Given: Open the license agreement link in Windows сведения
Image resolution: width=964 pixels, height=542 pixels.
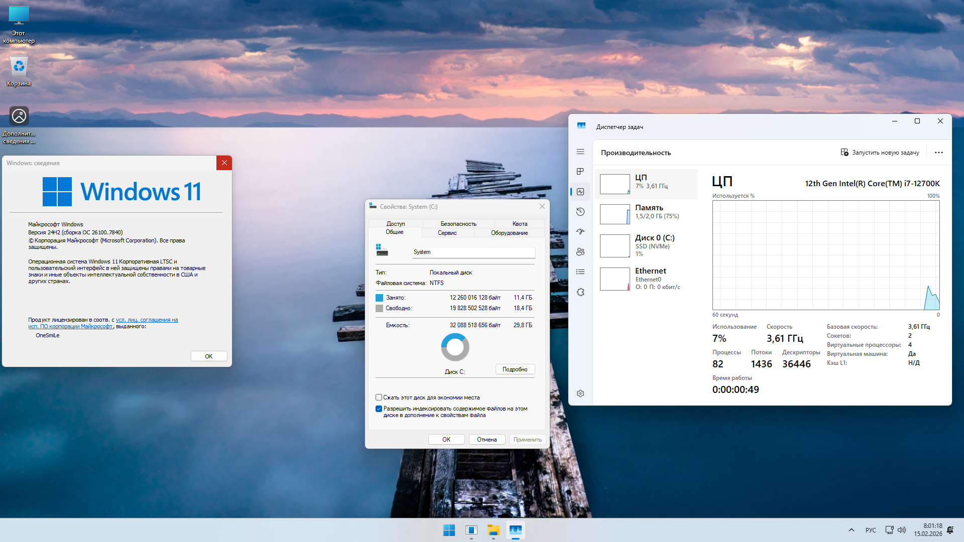Looking at the screenshot, I should pyautogui.click(x=147, y=320).
